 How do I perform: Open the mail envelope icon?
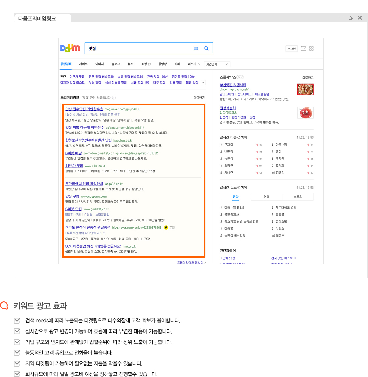click(303, 49)
